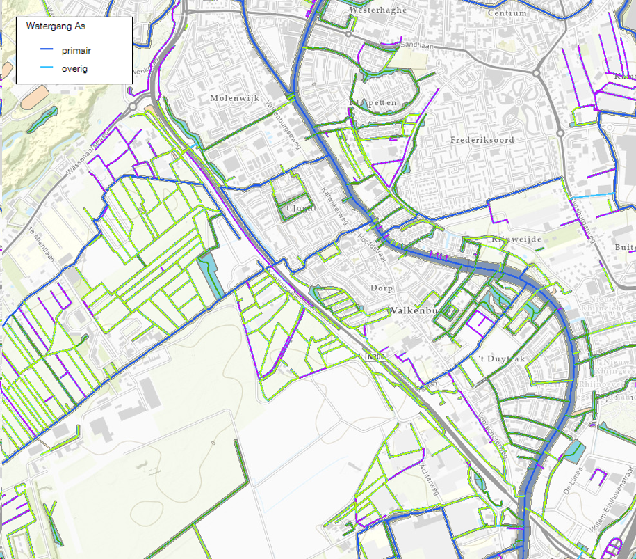636x559 pixels.
Task: Click the 'Watergang As' legend title
Action: point(56,26)
